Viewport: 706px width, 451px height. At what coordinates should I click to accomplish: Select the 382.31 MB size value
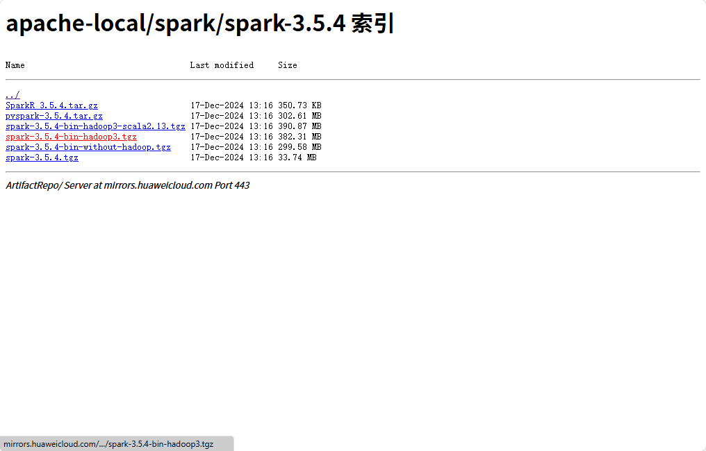pos(299,136)
